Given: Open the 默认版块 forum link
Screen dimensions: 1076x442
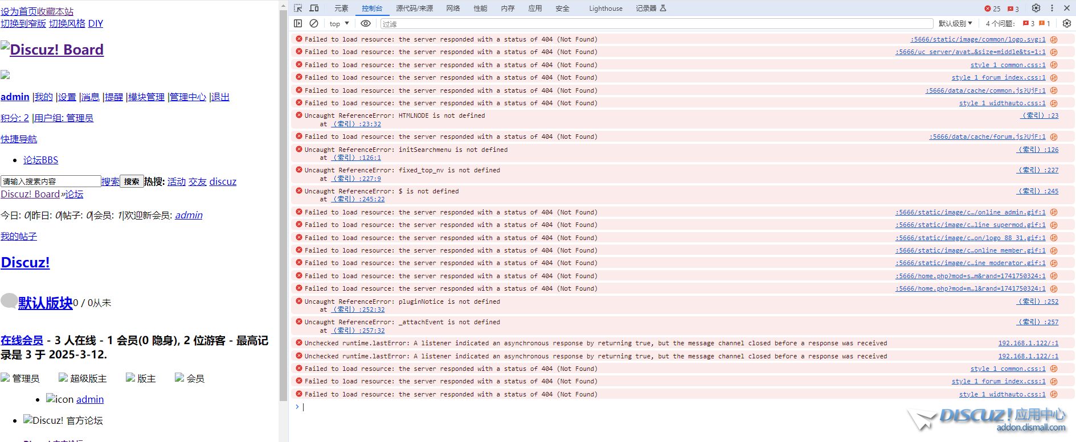Looking at the screenshot, I should pyautogui.click(x=46, y=303).
